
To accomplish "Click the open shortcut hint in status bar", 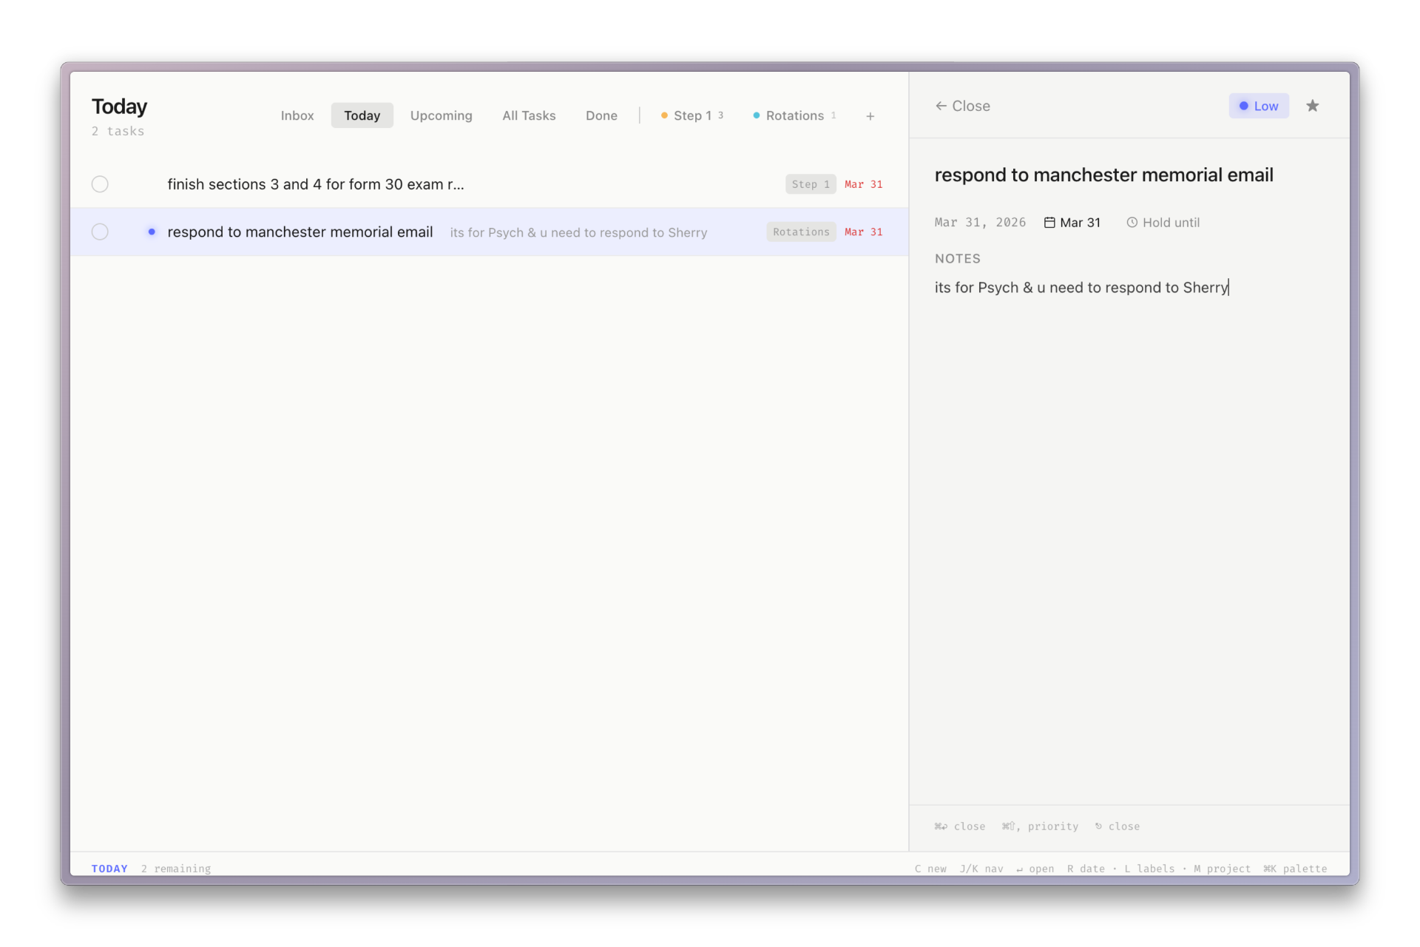I will [1035, 869].
